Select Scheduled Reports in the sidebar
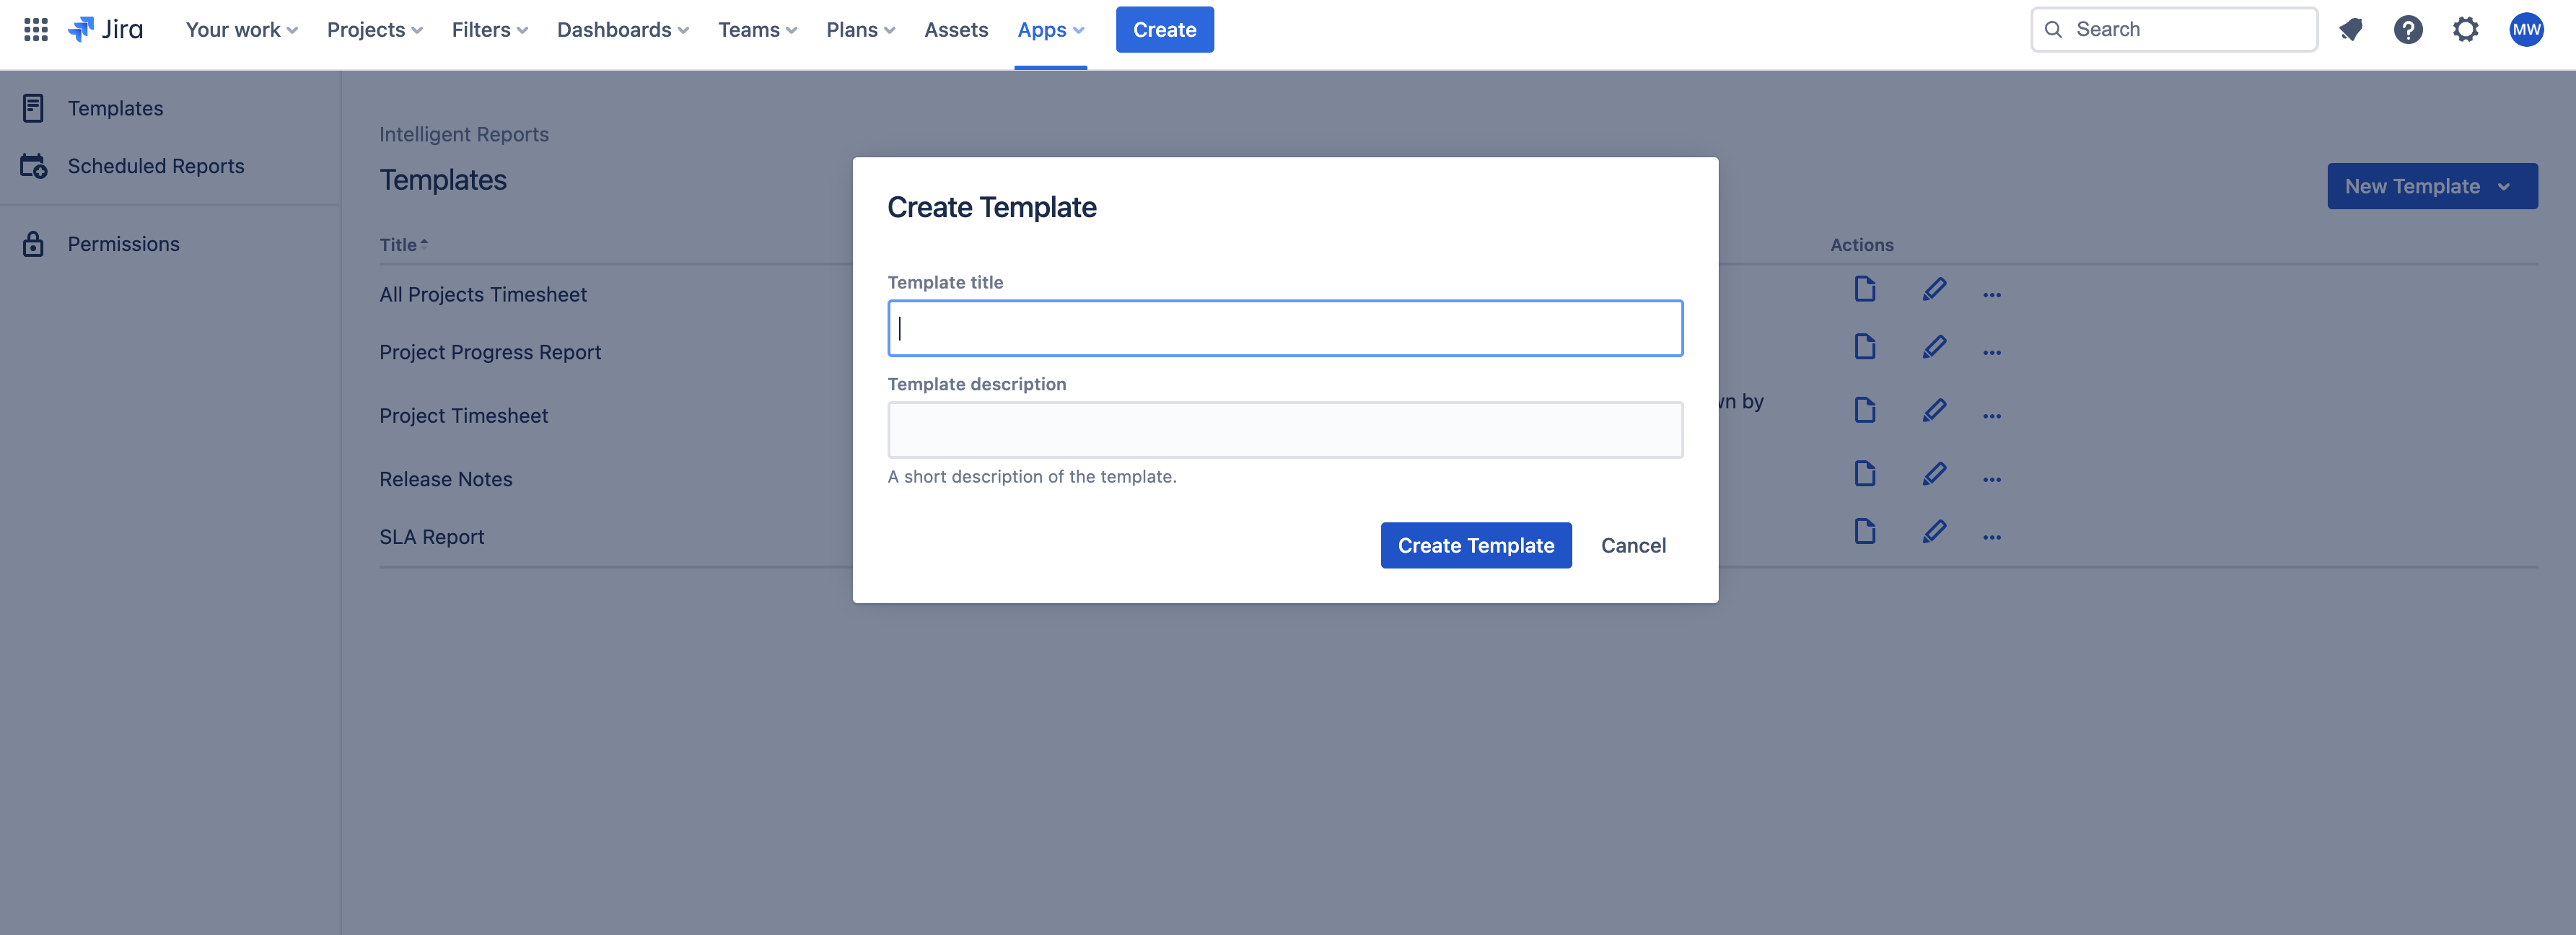 coord(155,166)
